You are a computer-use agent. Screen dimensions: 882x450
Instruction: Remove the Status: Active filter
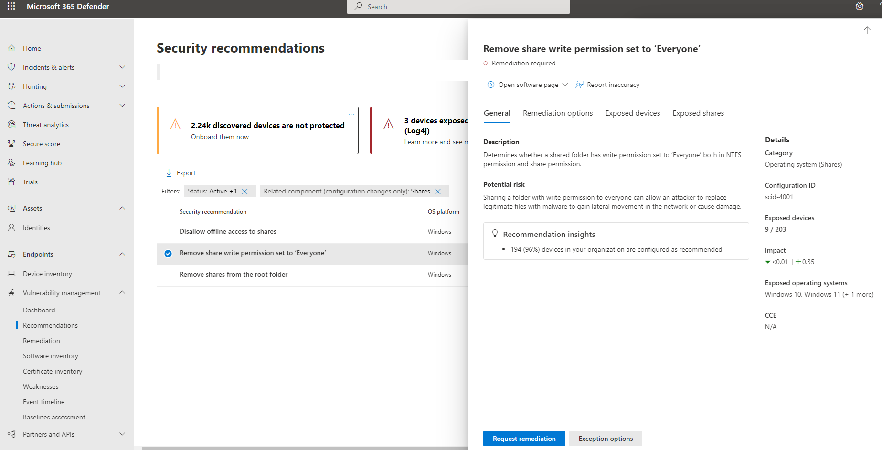(245, 192)
